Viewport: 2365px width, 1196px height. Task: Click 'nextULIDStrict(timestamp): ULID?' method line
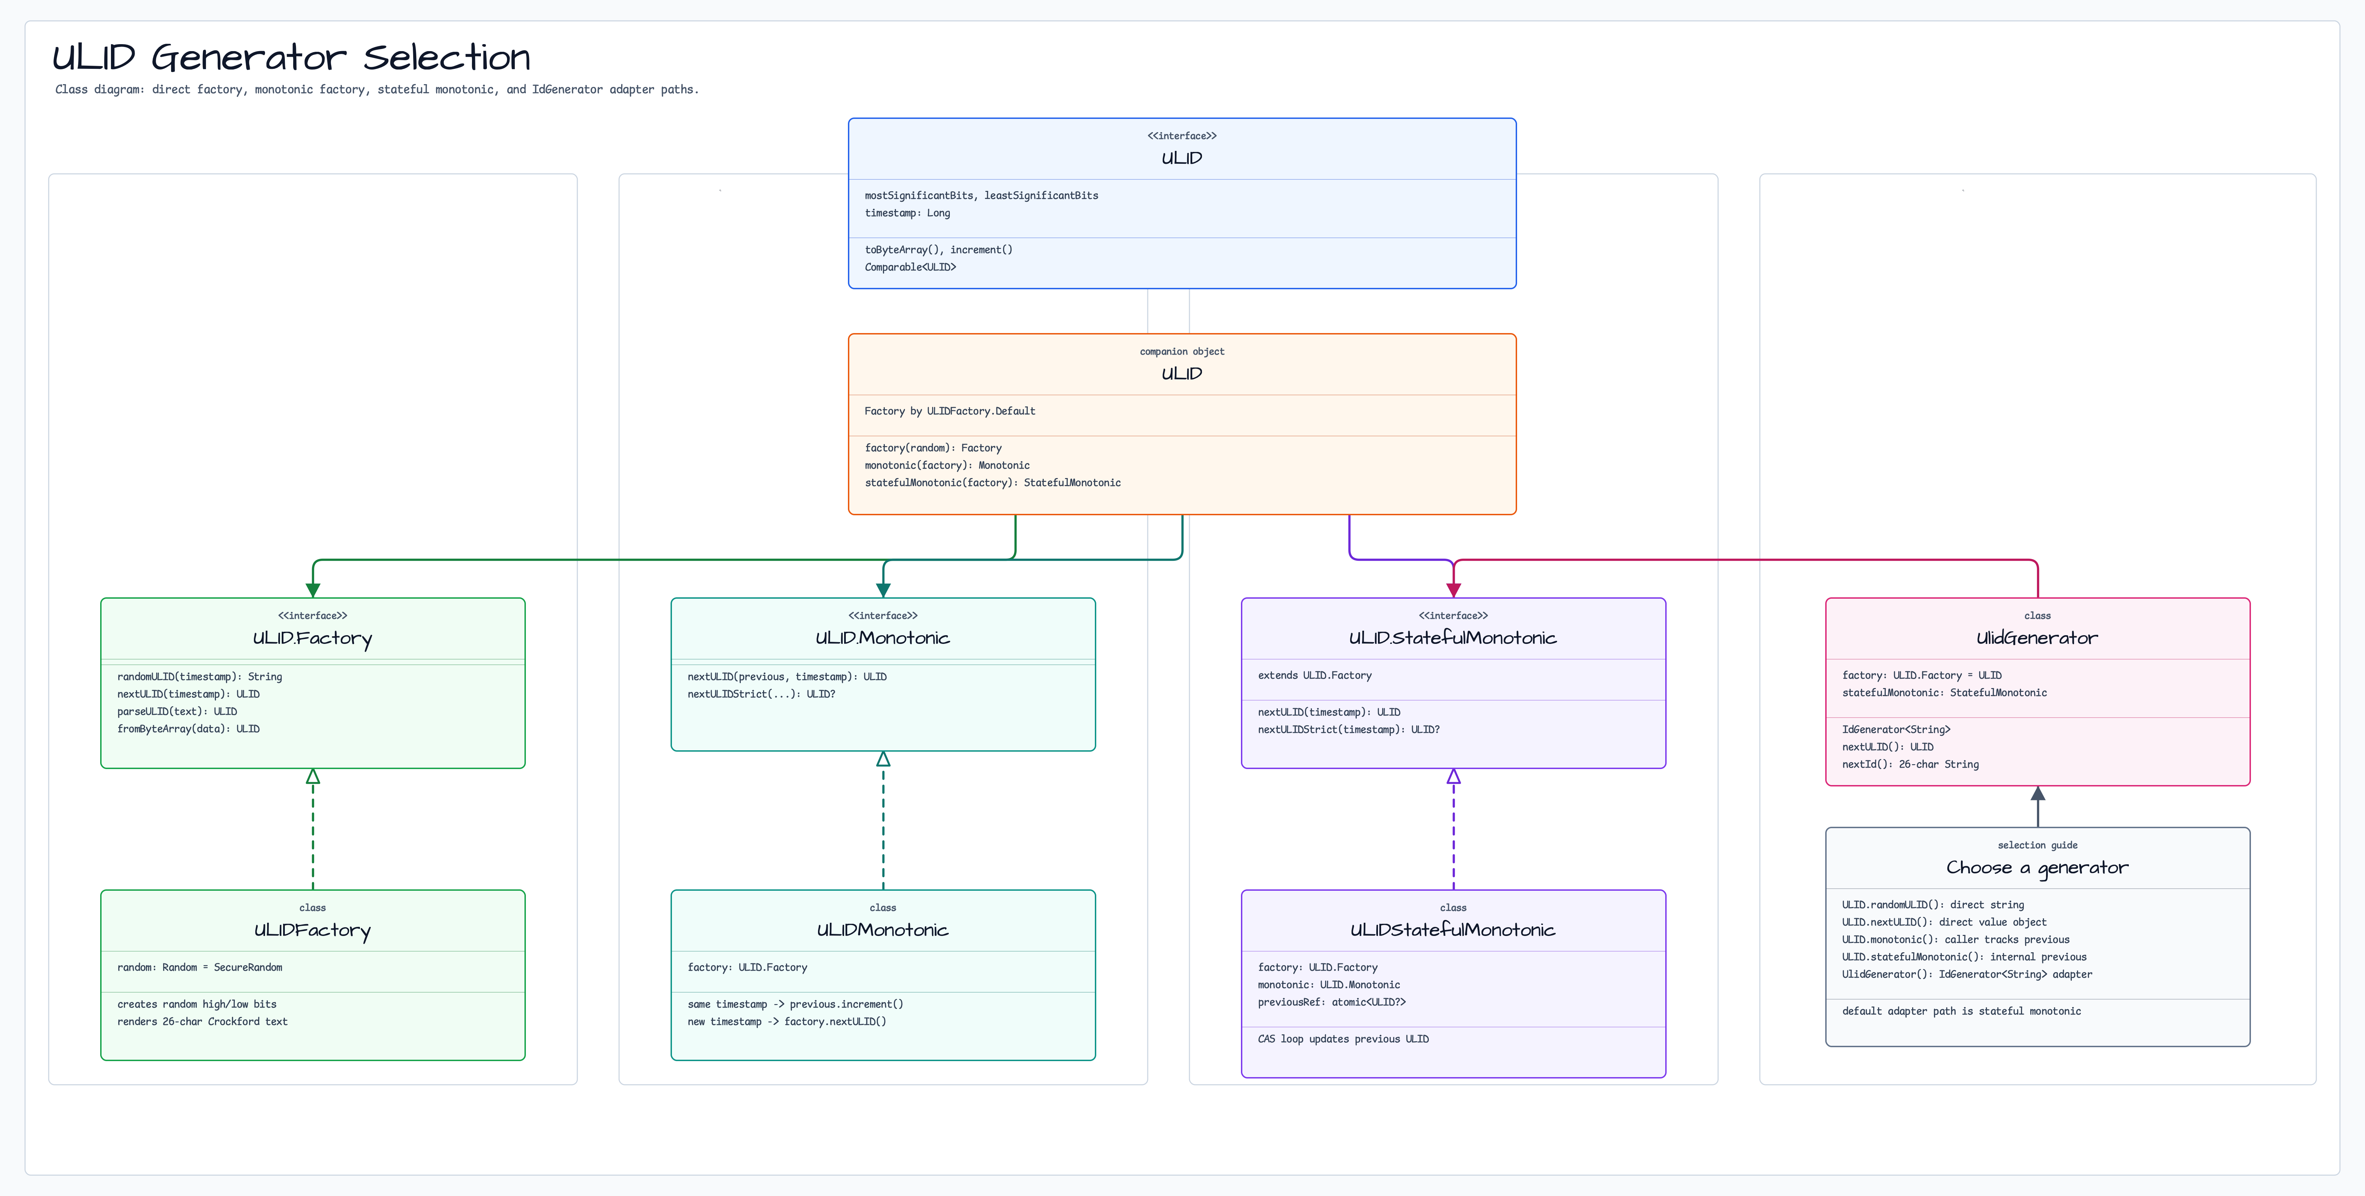[1349, 730]
